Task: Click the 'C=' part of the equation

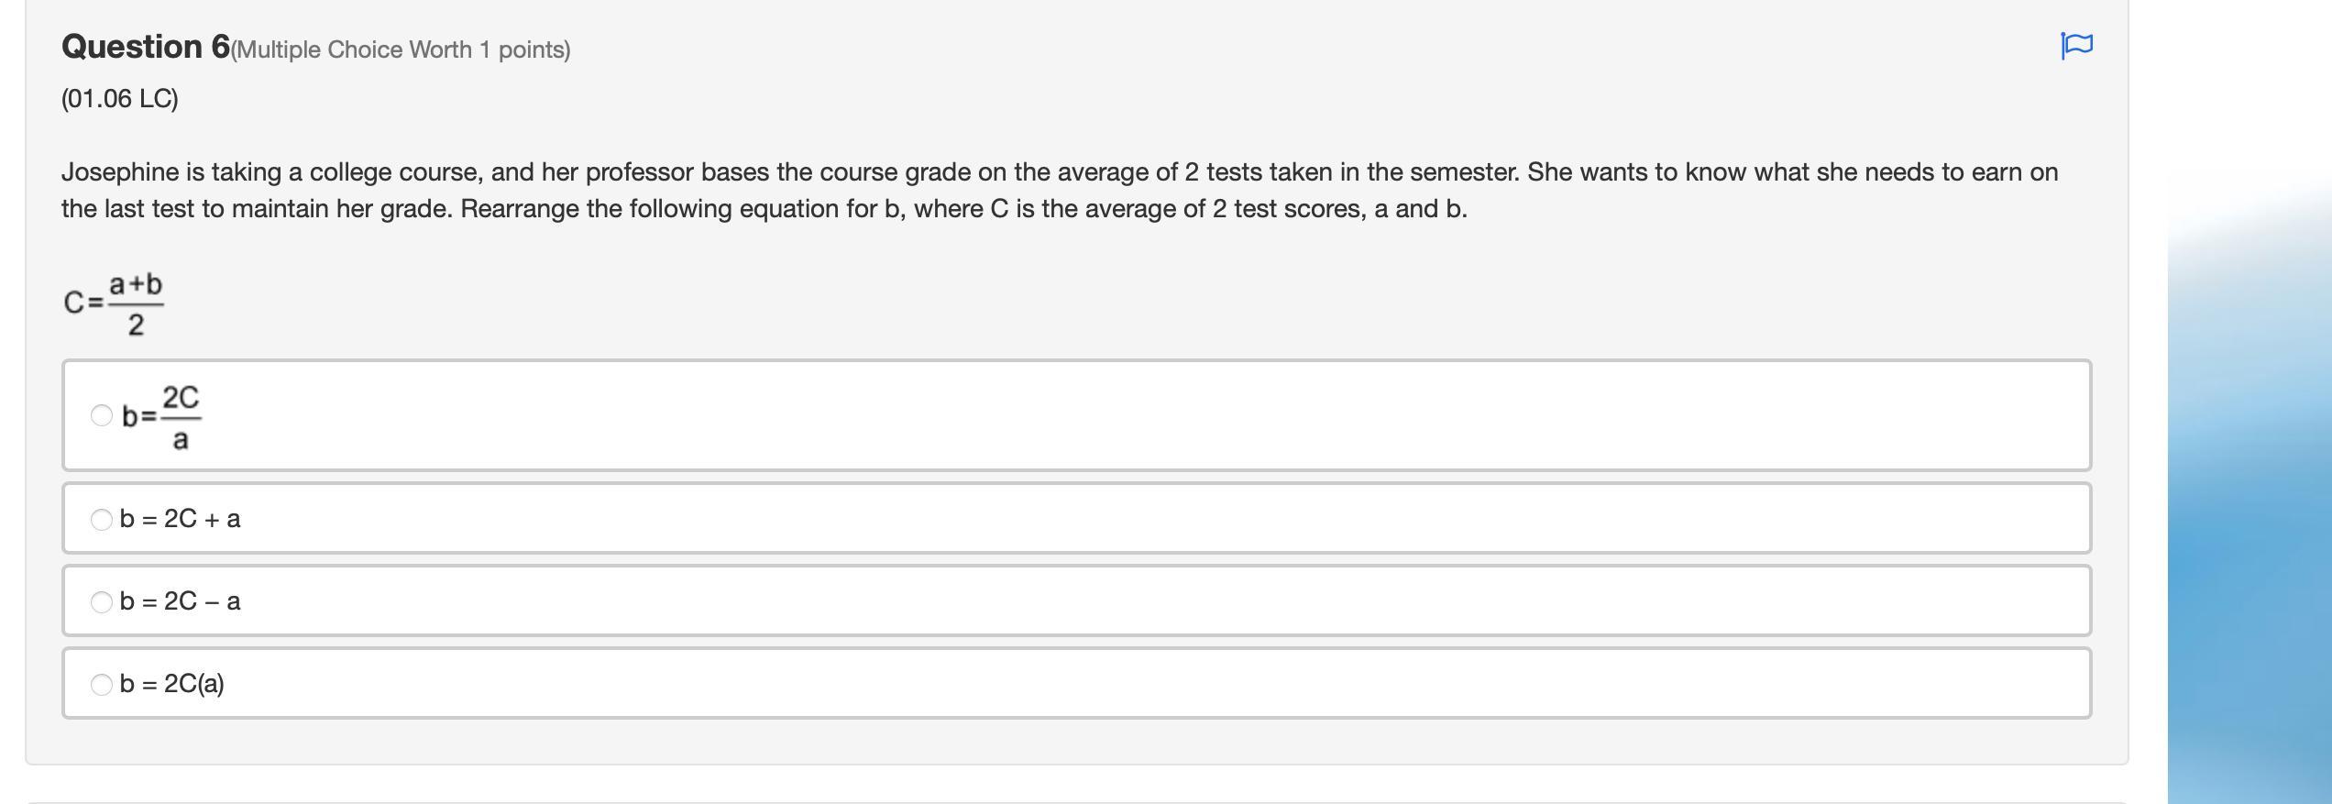Action: click(82, 302)
